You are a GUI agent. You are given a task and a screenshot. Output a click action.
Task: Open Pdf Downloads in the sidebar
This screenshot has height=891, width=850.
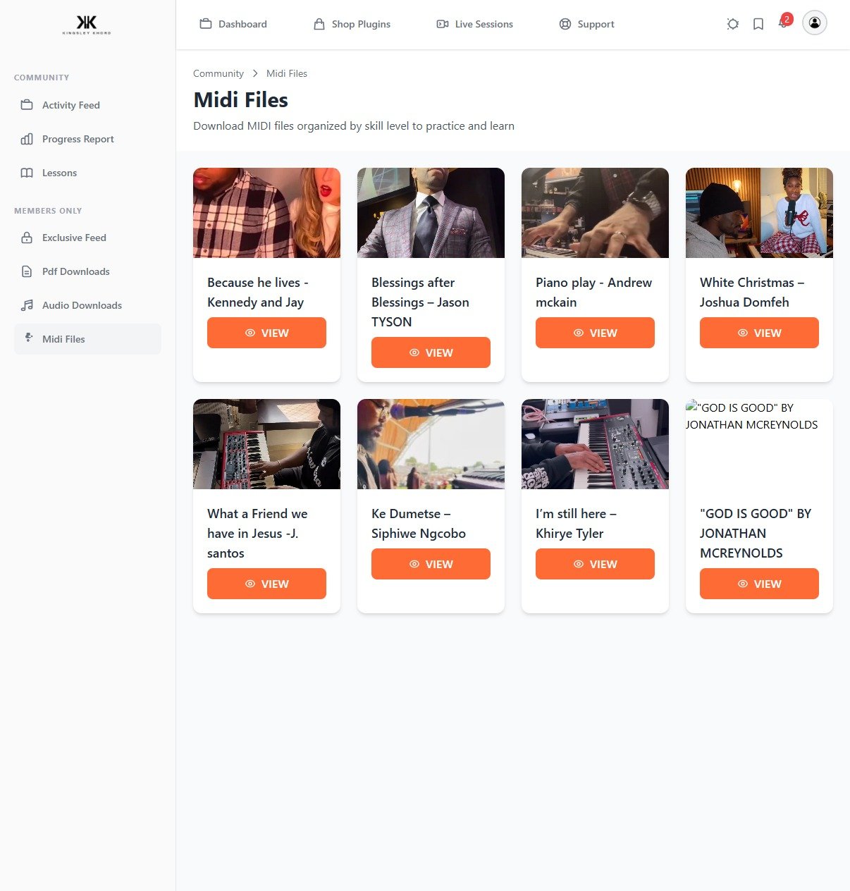tap(87, 271)
